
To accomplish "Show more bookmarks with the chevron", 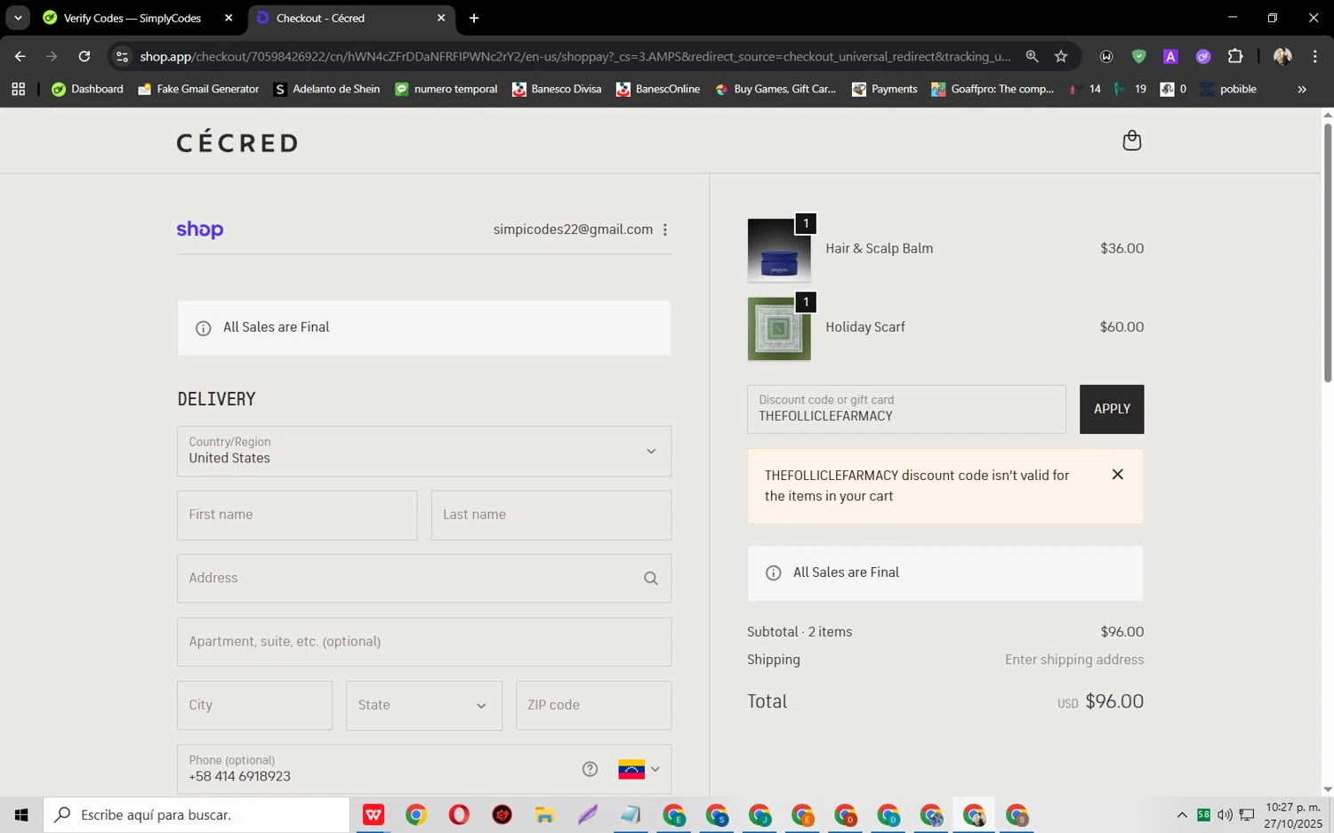I will (x=1302, y=89).
